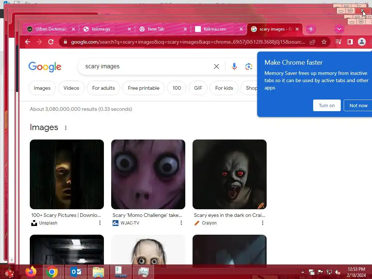
Task: Open the Chrome profile avatar
Action: 361,42
